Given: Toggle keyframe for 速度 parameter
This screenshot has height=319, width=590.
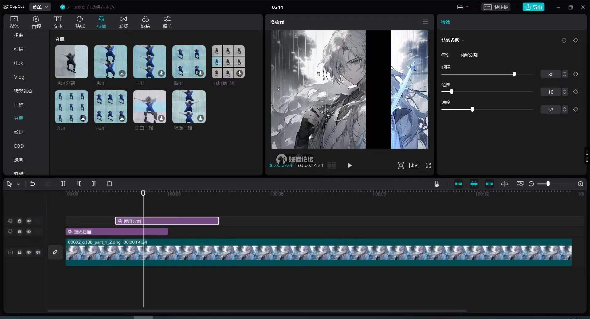Looking at the screenshot, I should coord(576,110).
